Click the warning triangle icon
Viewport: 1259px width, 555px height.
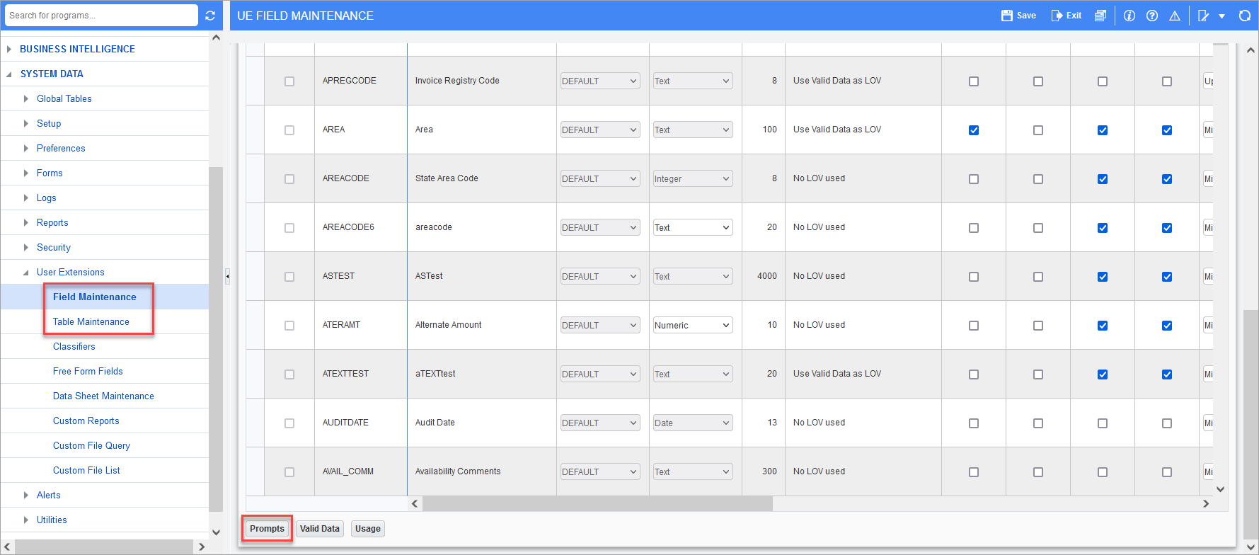(x=1175, y=16)
